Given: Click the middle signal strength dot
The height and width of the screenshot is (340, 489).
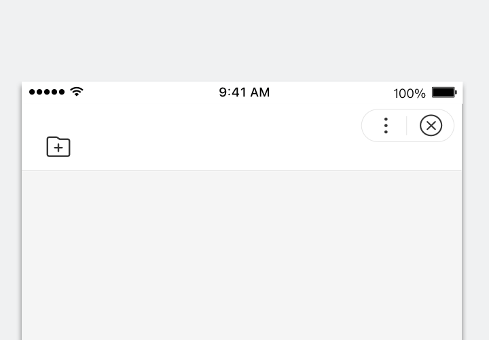Looking at the screenshot, I should click(47, 92).
